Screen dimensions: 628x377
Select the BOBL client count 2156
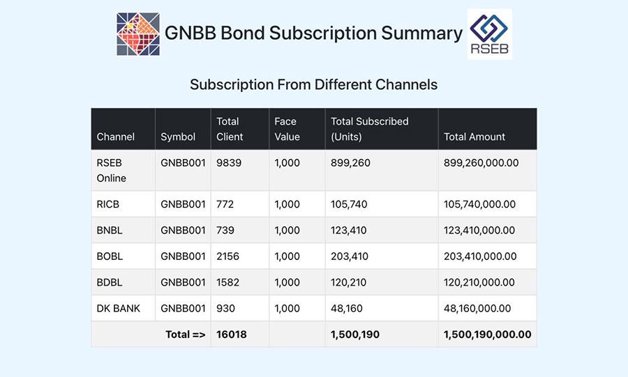coord(228,256)
